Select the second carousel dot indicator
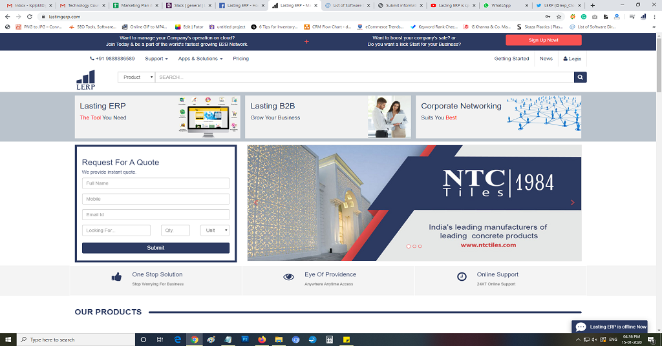Screen dimensions: 662x346 [x=414, y=246]
